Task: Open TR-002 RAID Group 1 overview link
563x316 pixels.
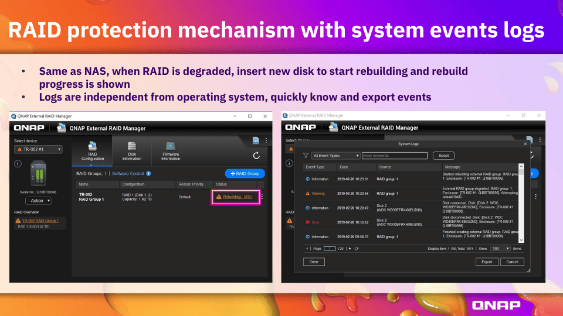Action: (40, 221)
